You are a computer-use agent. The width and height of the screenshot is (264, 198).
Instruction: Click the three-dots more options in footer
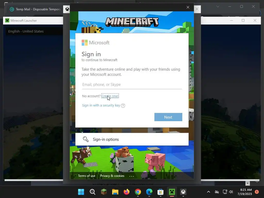(131, 176)
